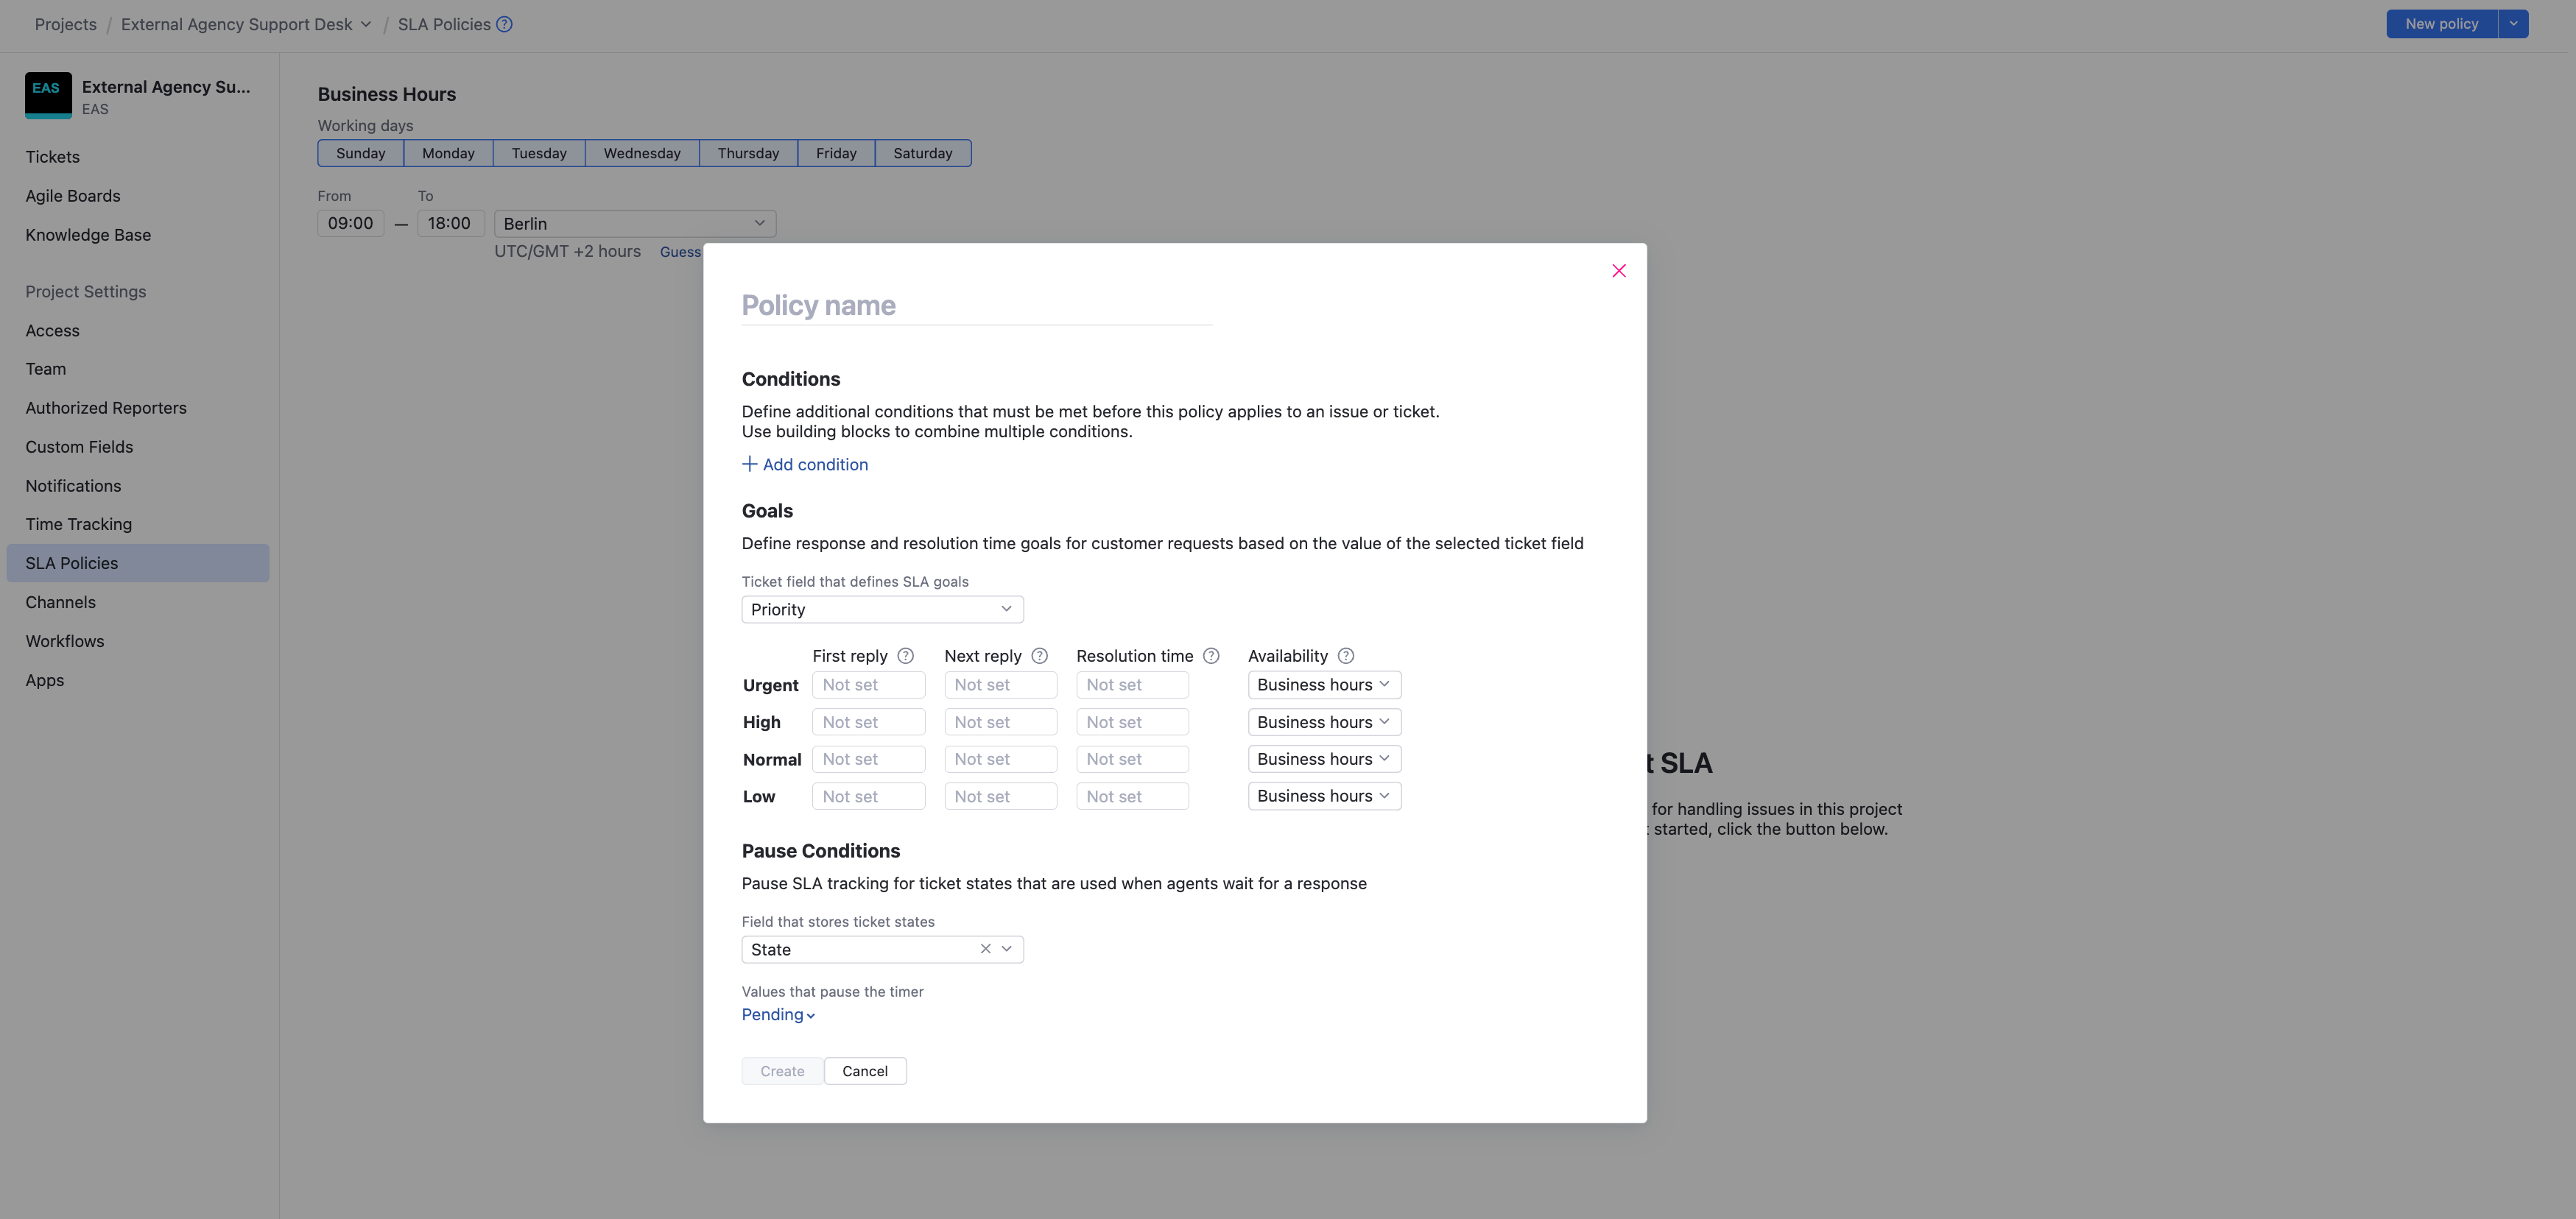
Task: Click the Resolution time help icon
Action: 1211,655
